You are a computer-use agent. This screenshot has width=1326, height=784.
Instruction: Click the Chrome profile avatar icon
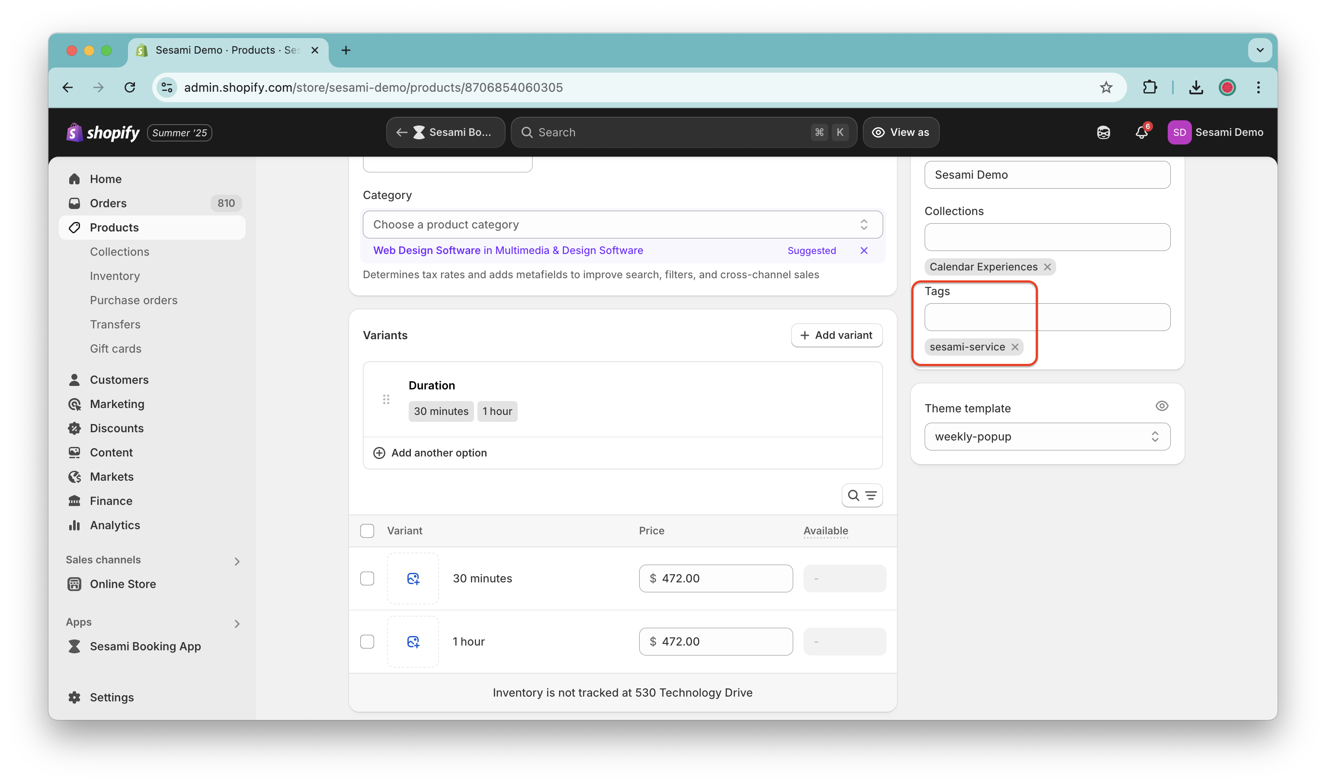pos(1227,87)
